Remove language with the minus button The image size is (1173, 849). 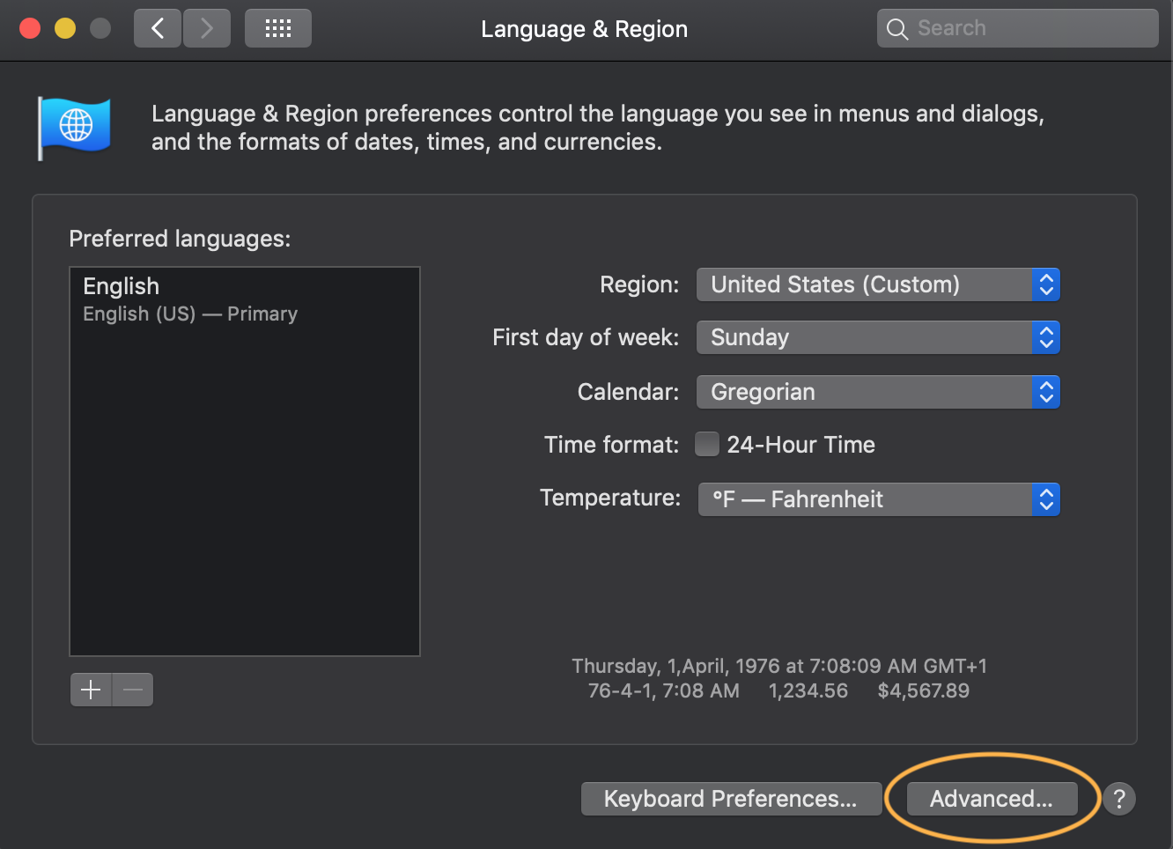pos(133,690)
